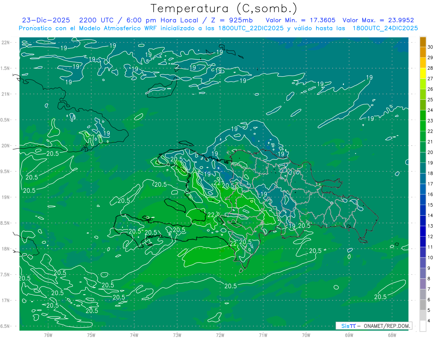Click the color scale label '17'

coord(430,184)
